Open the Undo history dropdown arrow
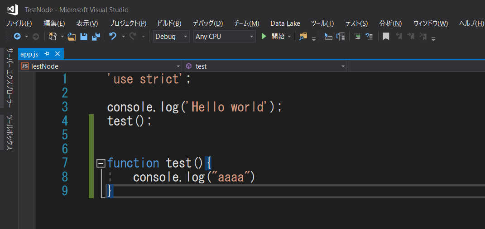Image resolution: width=485 pixels, height=229 pixels. [x=123, y=37]
